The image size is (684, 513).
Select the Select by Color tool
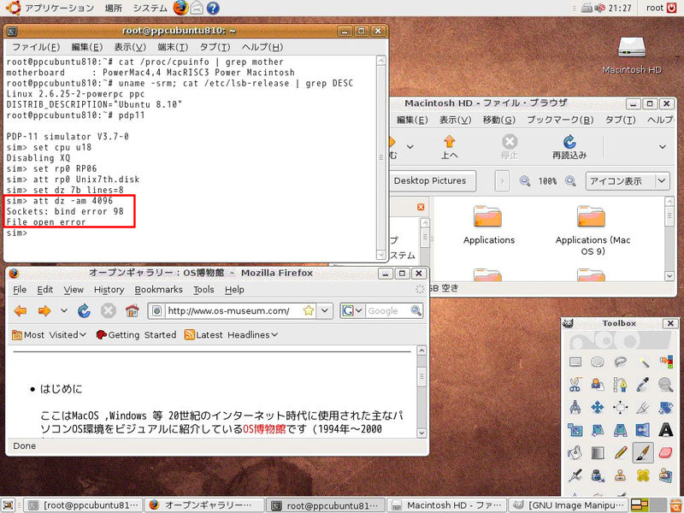click(x=666, y=362)
